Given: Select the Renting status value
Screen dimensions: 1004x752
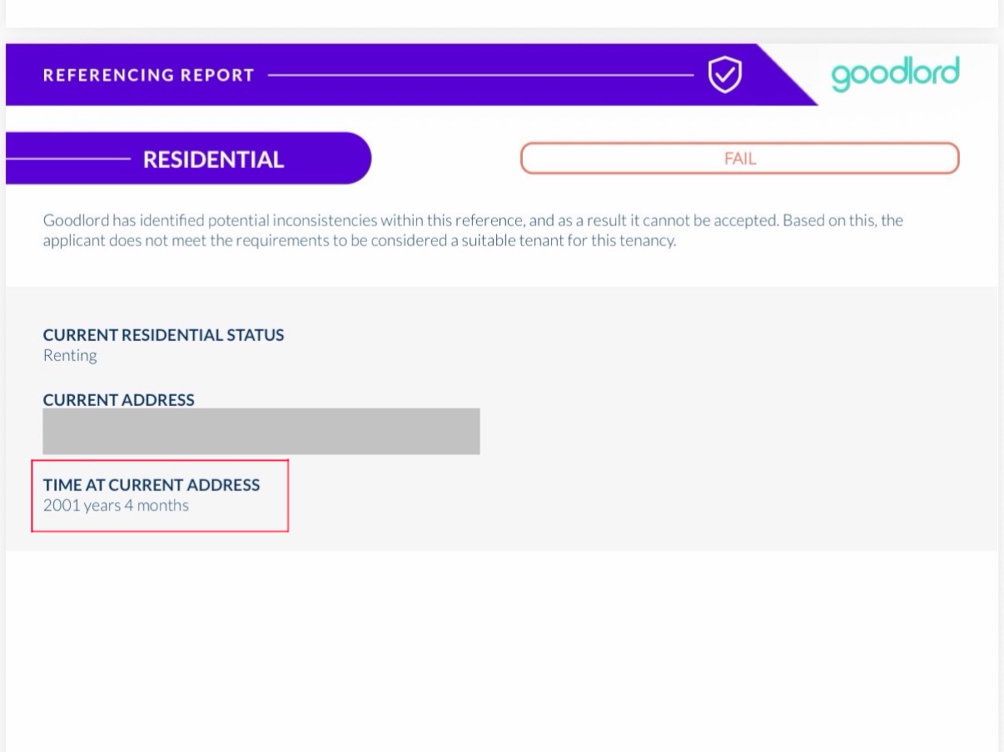Looking at the screenshot, I should tap(70, 356).
